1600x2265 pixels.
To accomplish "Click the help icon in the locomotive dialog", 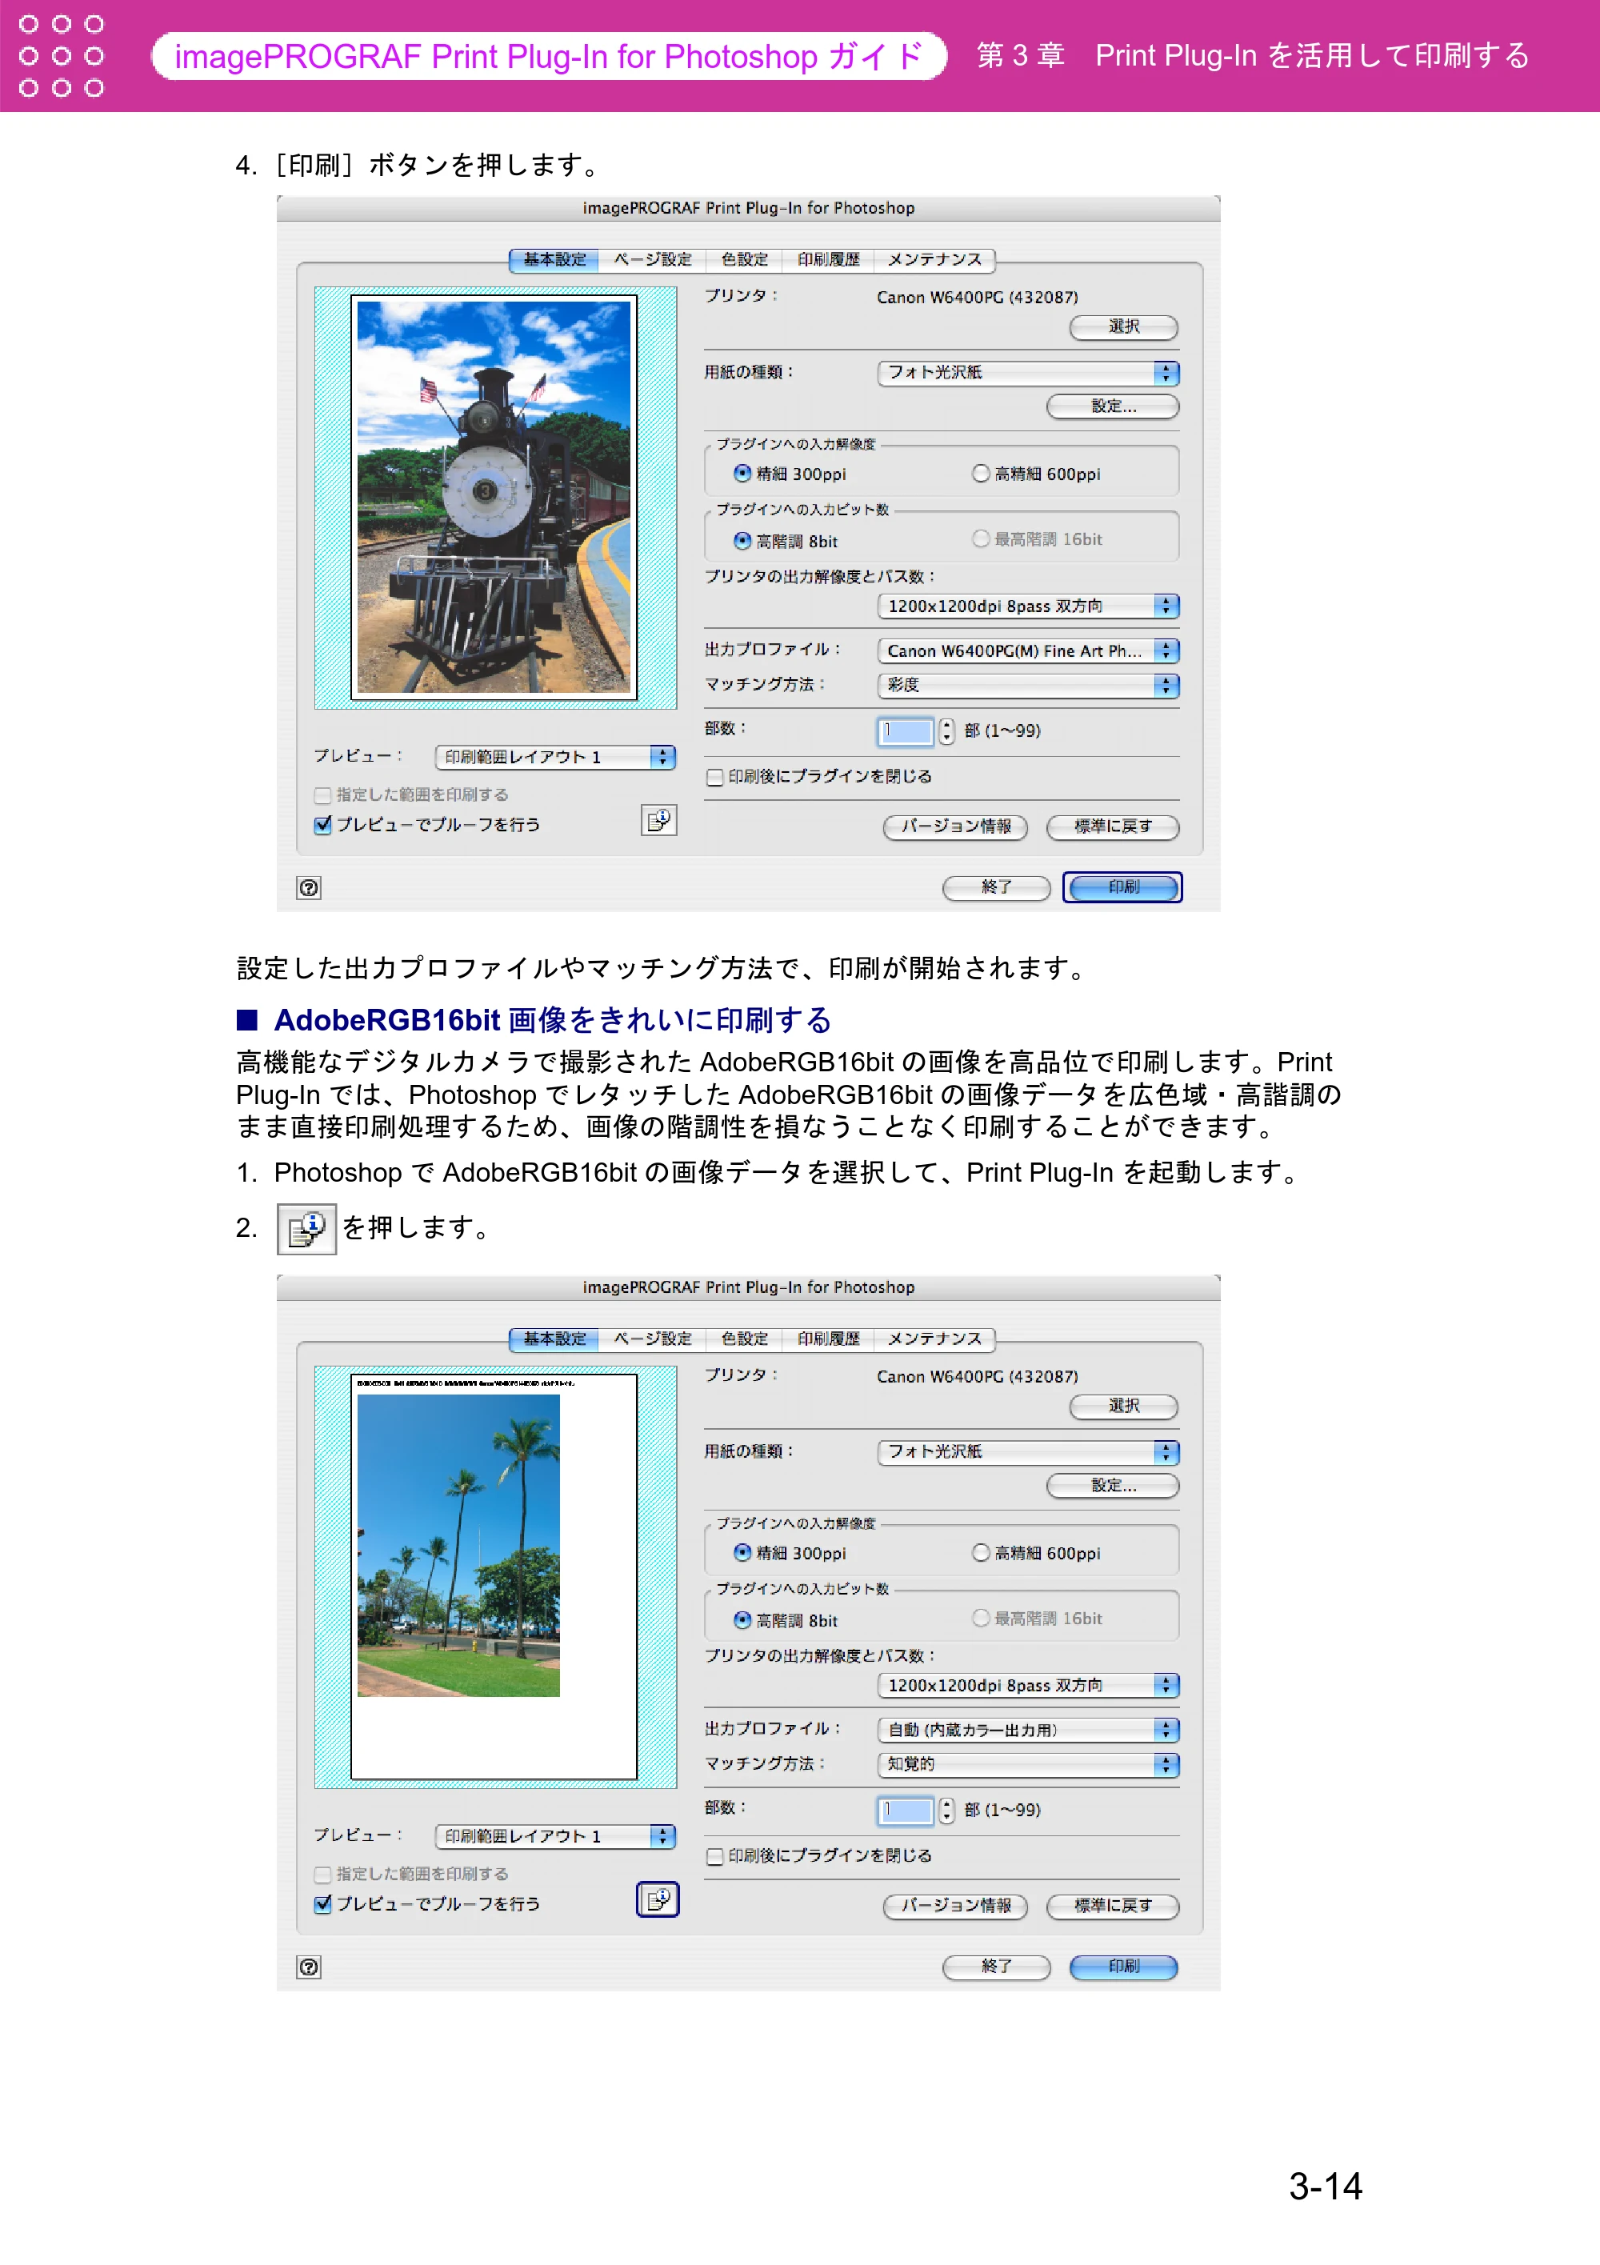I will coord(309,888).
